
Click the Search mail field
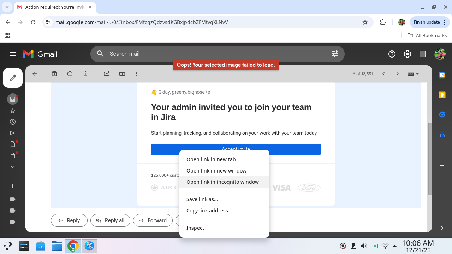click(x=217, y=54)
